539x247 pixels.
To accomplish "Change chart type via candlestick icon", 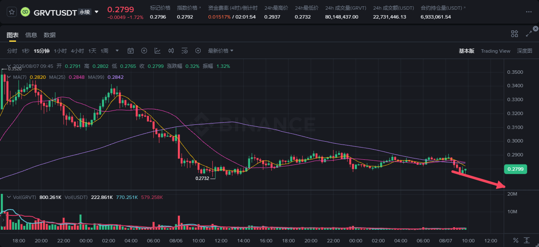I will (171, 51).
